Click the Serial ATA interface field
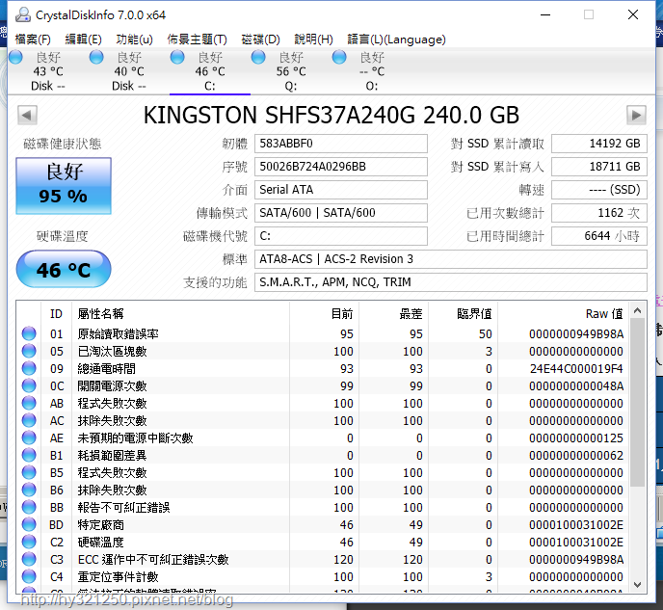The image size is (663, 610). (341, 190)
